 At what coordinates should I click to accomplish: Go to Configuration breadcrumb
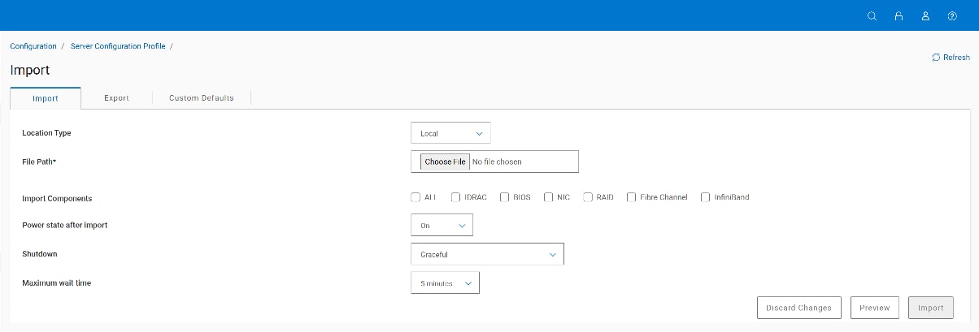tap(33, 46)
